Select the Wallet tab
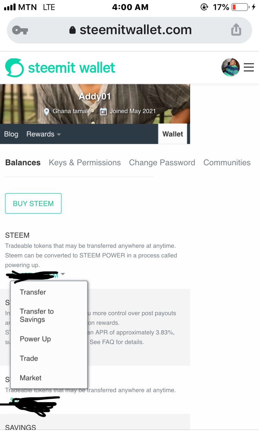Image resolution: width=259 pixels, height=432 pixels. [173, 134]
